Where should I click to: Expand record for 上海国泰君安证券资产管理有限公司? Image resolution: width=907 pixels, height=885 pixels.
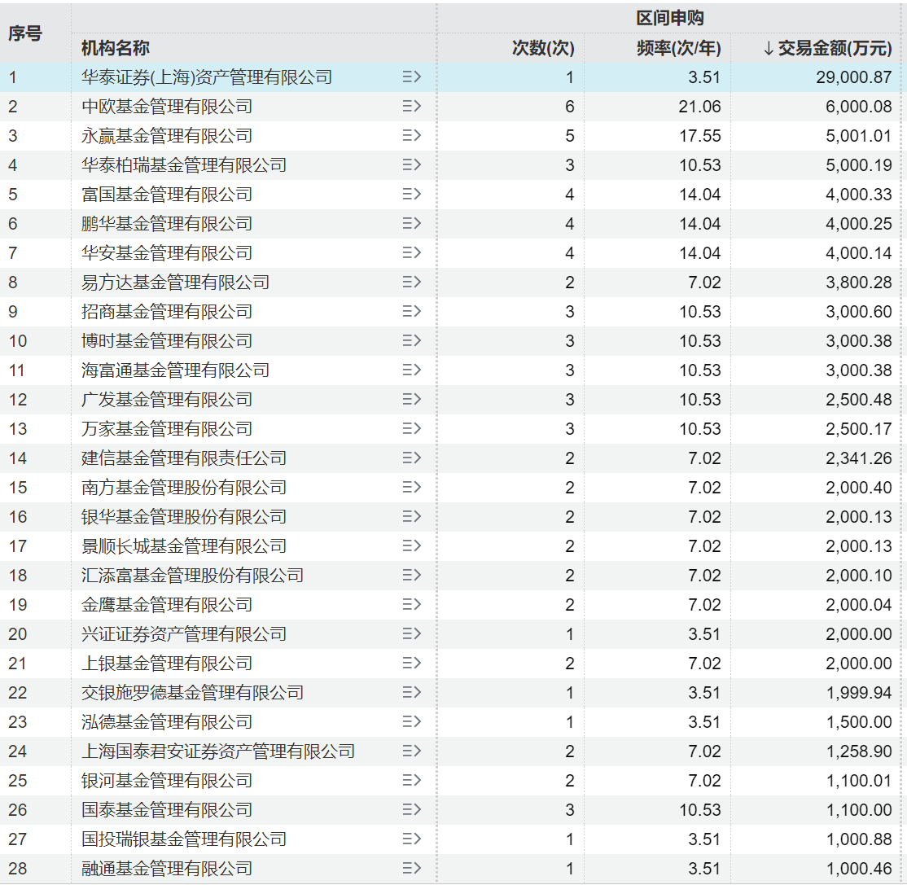coord(414,751)
